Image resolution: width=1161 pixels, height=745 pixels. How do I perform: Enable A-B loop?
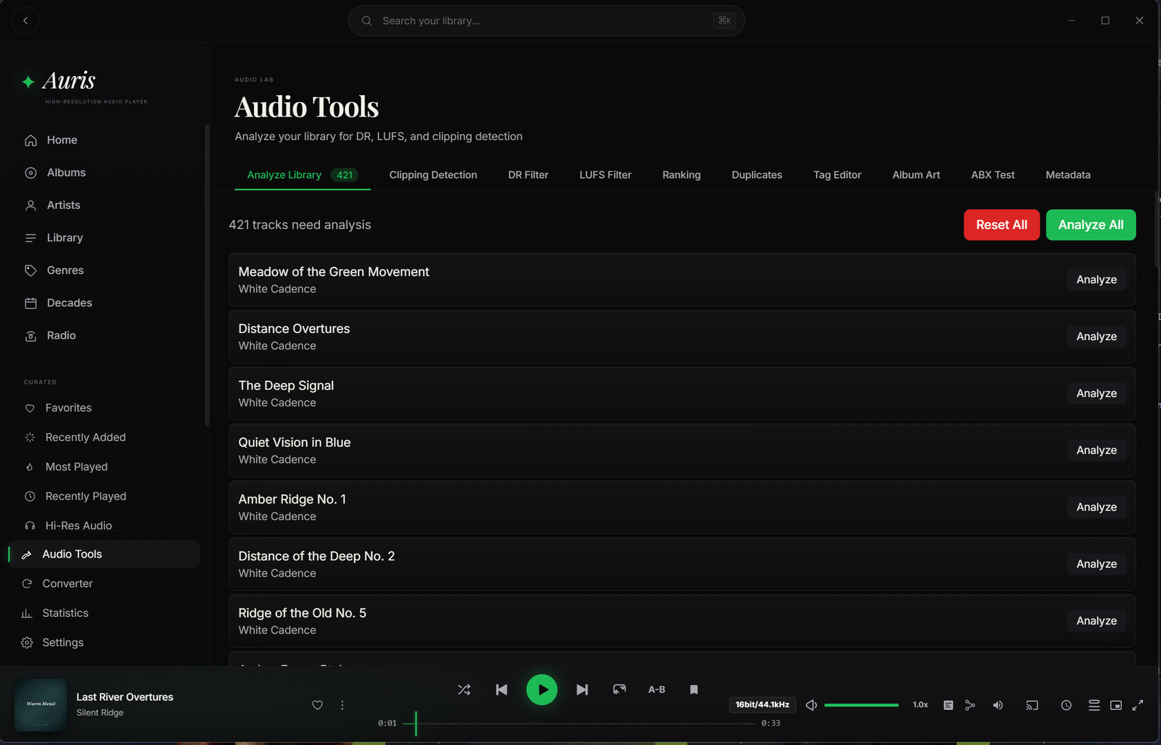(x=657, y=690)
